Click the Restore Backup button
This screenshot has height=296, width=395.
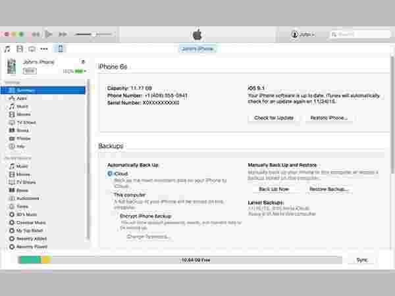(x=329, y=189)
